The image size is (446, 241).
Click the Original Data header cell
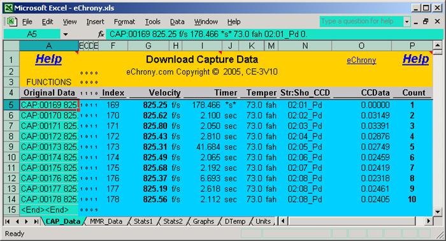49,92
